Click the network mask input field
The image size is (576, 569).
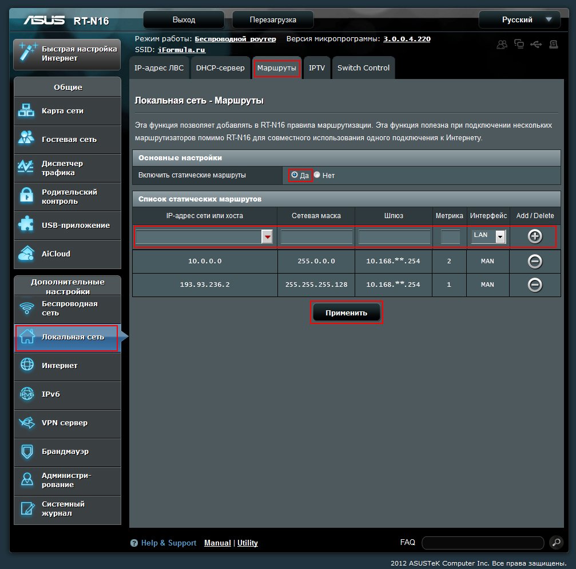click(x=316, y=237)
